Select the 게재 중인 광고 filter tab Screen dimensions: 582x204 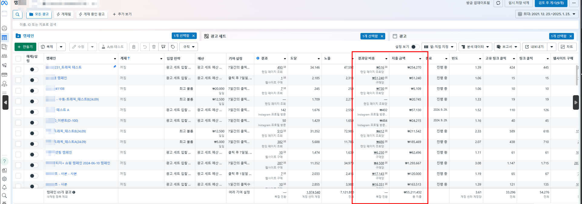(x=92, y=14)
